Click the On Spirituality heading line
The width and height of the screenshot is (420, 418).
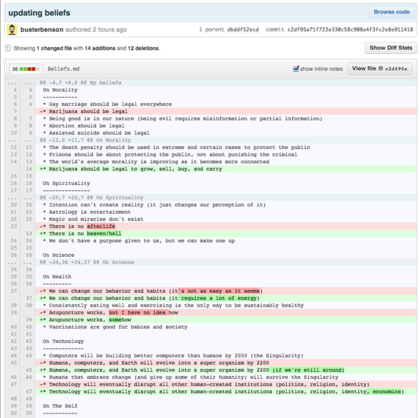(226, 183)
